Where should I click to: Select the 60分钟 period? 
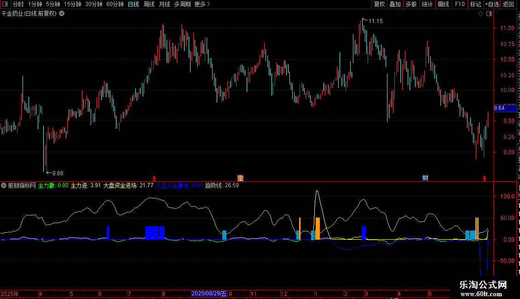[x=115, y=4]
